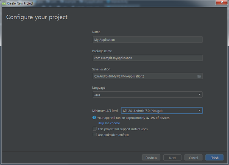Enable 'This project will support instant apps'
The height and width of the screenshot is (165, 229).
pos(95,129)
